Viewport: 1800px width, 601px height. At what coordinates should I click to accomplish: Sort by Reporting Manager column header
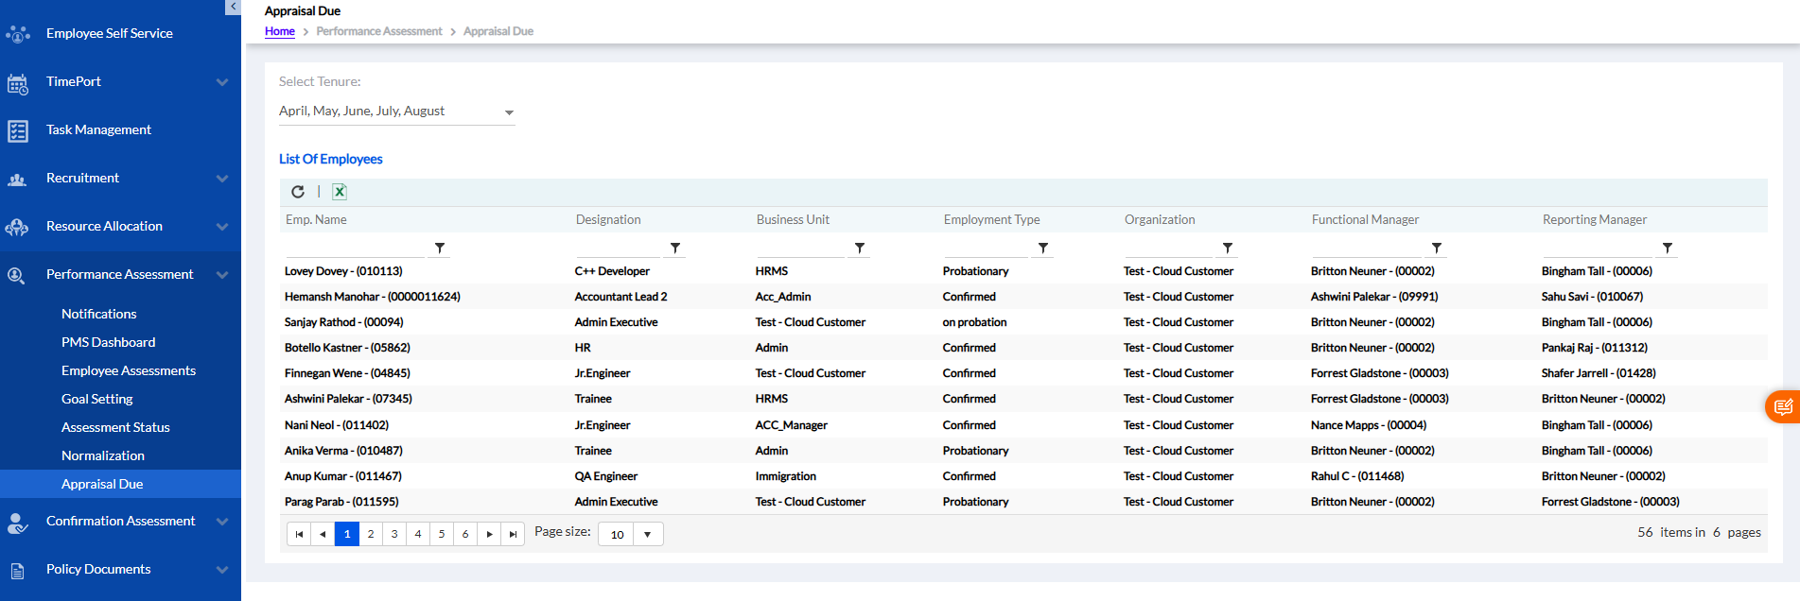click(1595, 219)
